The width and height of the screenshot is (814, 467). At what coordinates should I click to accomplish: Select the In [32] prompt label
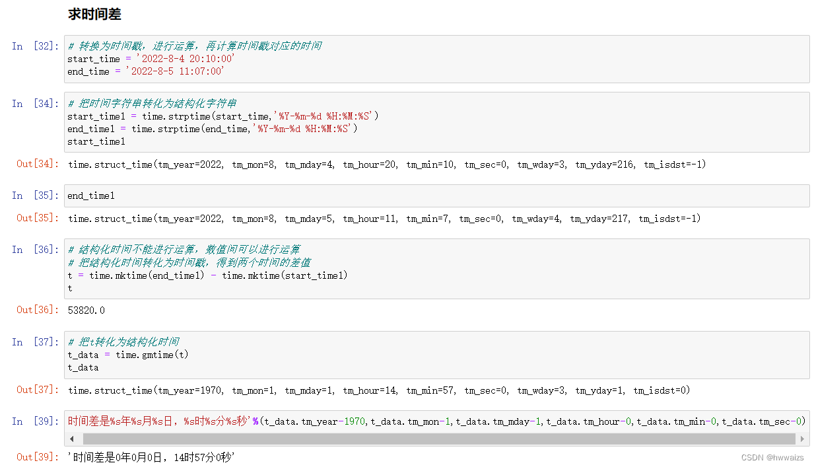tap(35, 46)
